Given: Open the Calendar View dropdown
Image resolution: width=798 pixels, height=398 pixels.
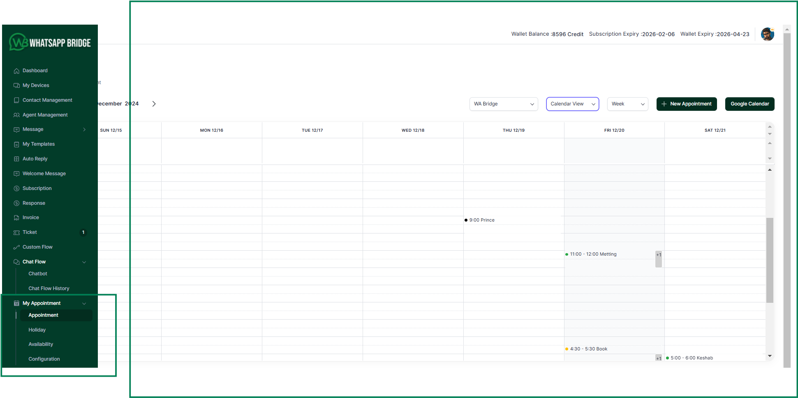Looking at the screenshot, I should (572, 104).
